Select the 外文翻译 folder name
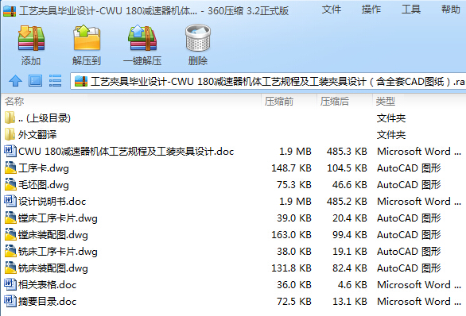Screen dimensions: 466x316 point(37,135)
